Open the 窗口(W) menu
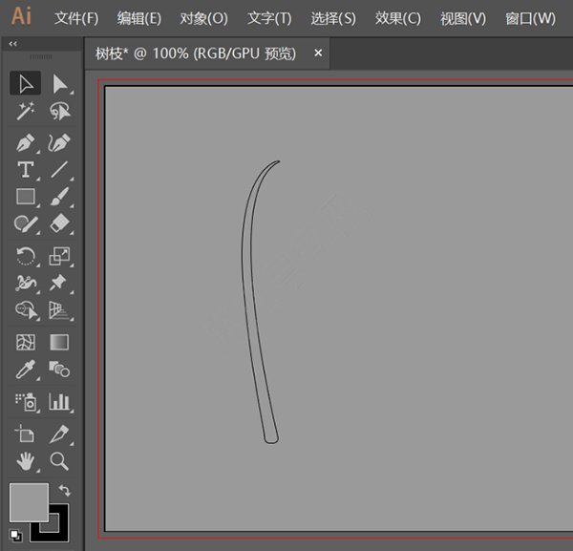Viewport: 573px width, 551px height. (530, 18)
